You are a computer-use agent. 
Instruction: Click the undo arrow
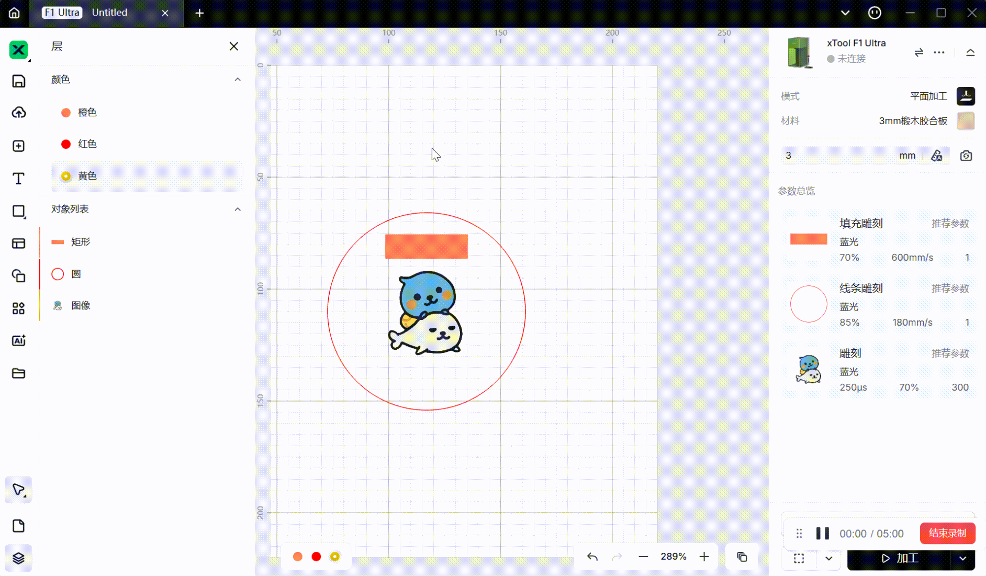(592, 557)
